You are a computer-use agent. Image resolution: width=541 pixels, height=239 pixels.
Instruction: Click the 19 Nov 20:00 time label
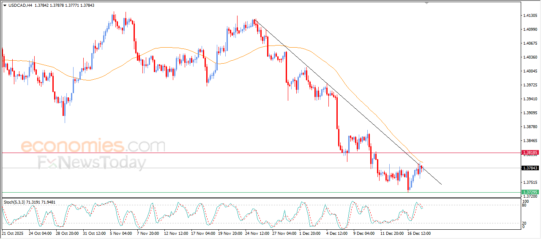pyautogui.click(x=230, y=233)
